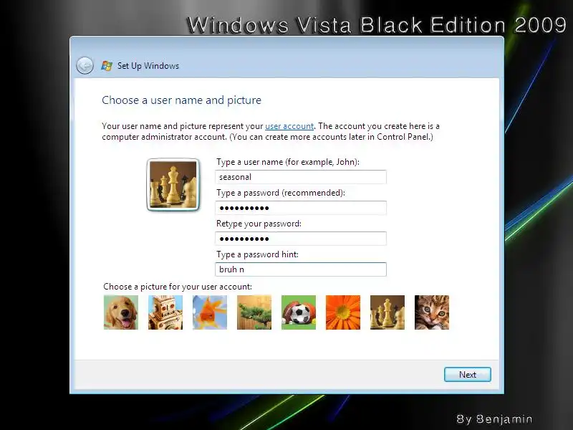573x430 pixels.
Task: Select the orange flower picture
Action: pos(343,312)
